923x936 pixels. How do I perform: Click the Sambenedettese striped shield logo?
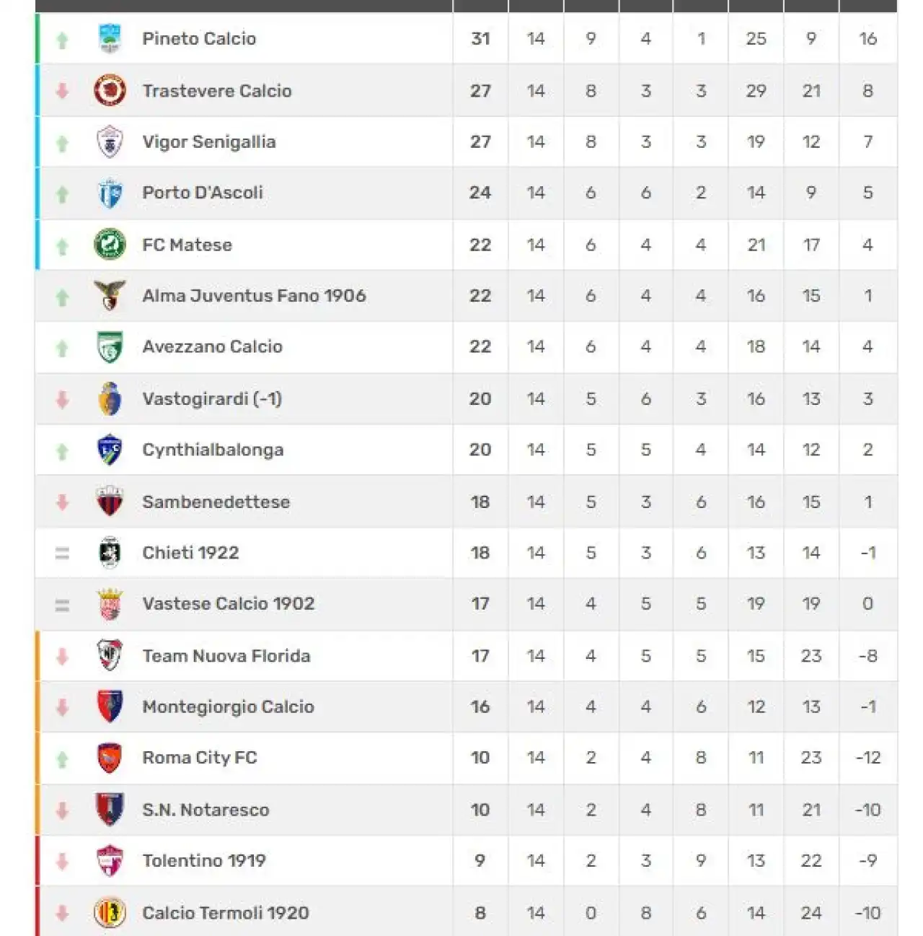[x=110, y=501]
